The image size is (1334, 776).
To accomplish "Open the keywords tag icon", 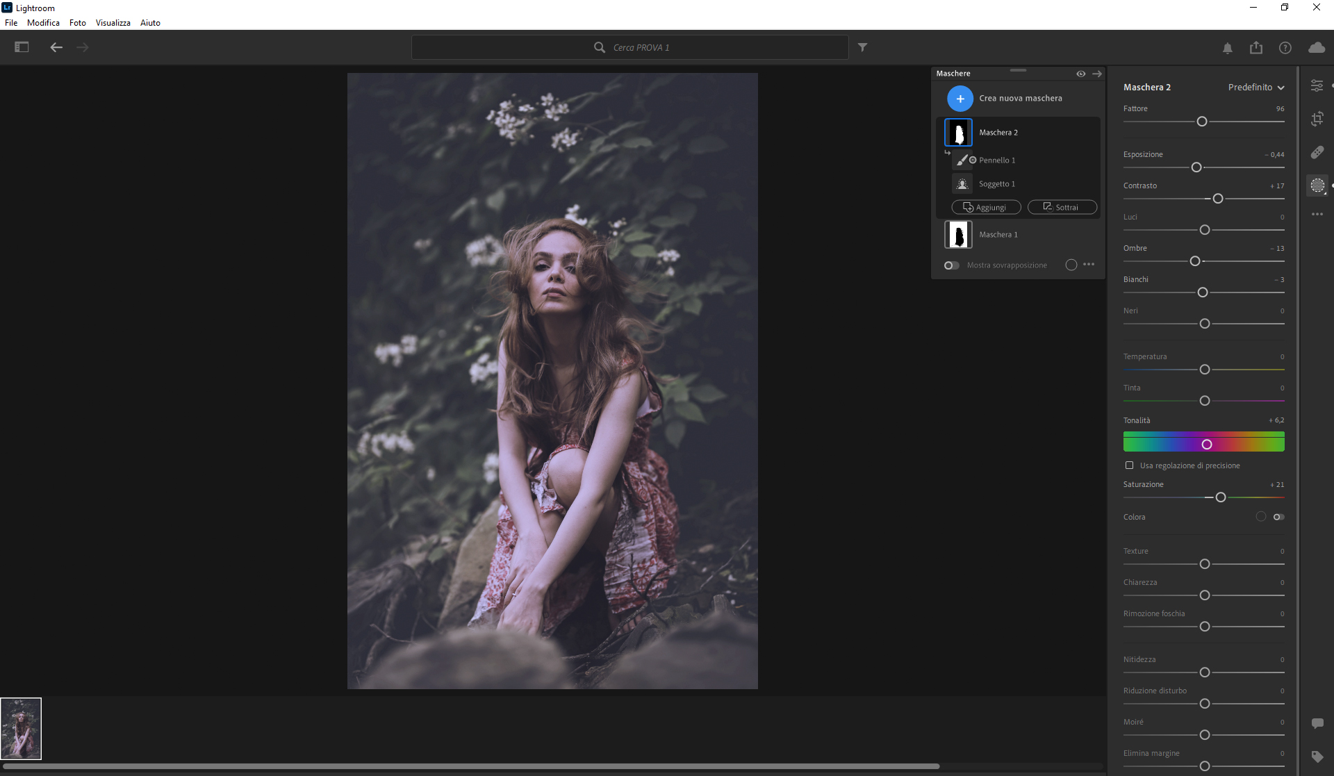I will 1317,757.
